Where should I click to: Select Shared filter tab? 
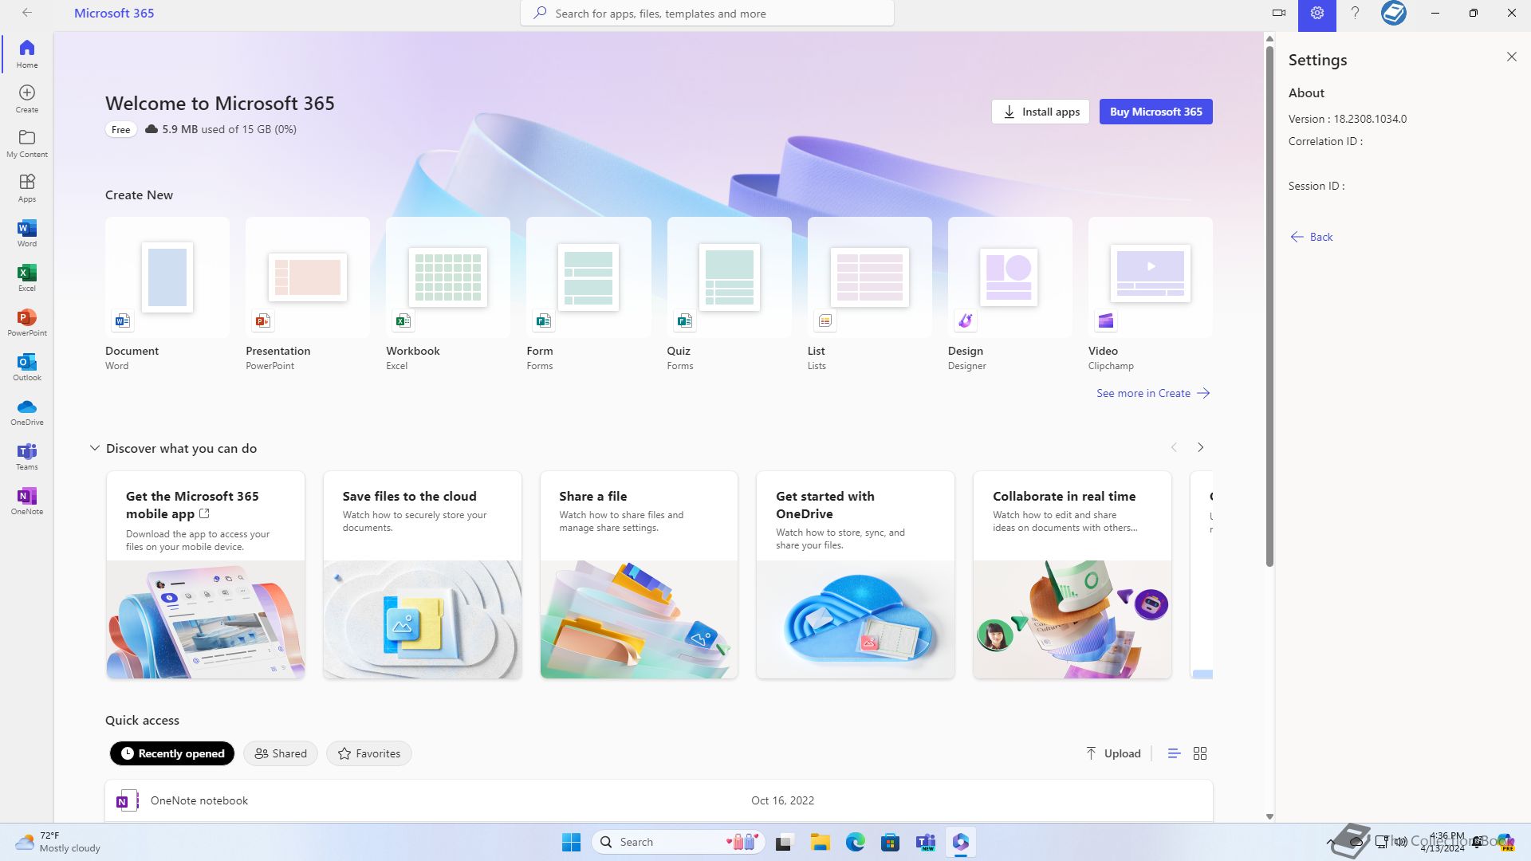[x=281, y=753]
